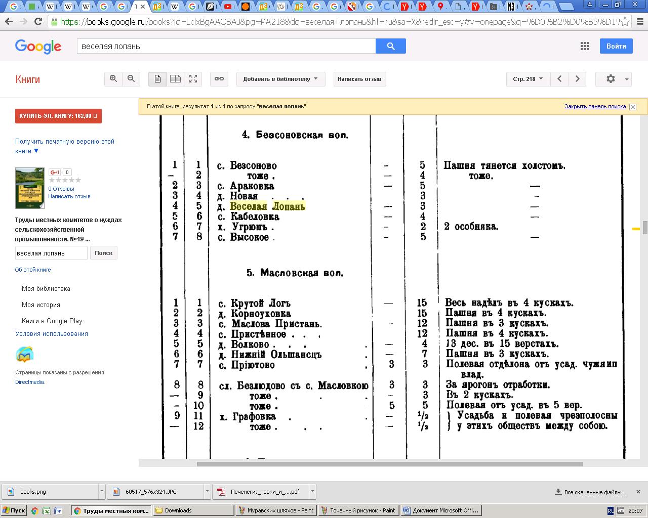Viewport: 648px width, 518px height.
Task: Open the 'Стр. 218' page dropdown
Action: click(528, 79)
